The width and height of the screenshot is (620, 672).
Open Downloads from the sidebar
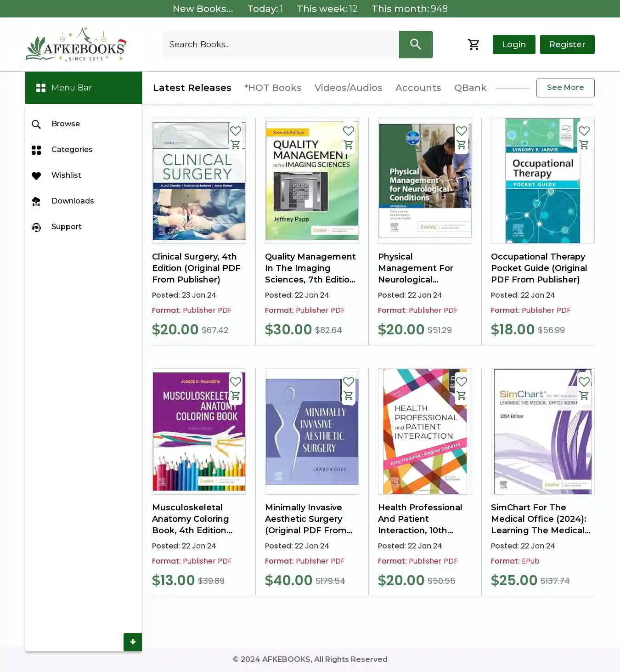pyautogui.click(x=73, y=201)
